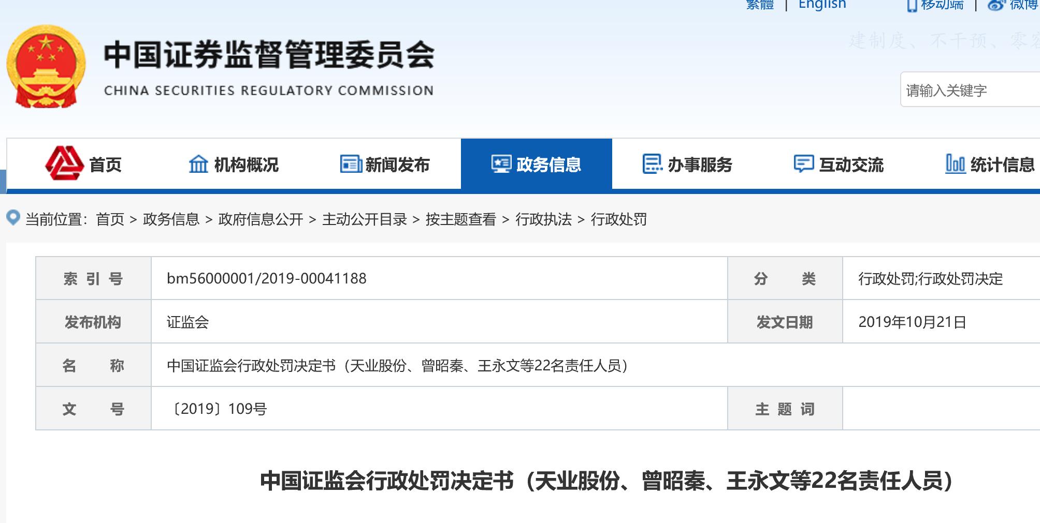Viewport: 1040px width, 523px height.
Task: Click the monitor icon beside 政务信息
Action: click(x=501, y=164)
